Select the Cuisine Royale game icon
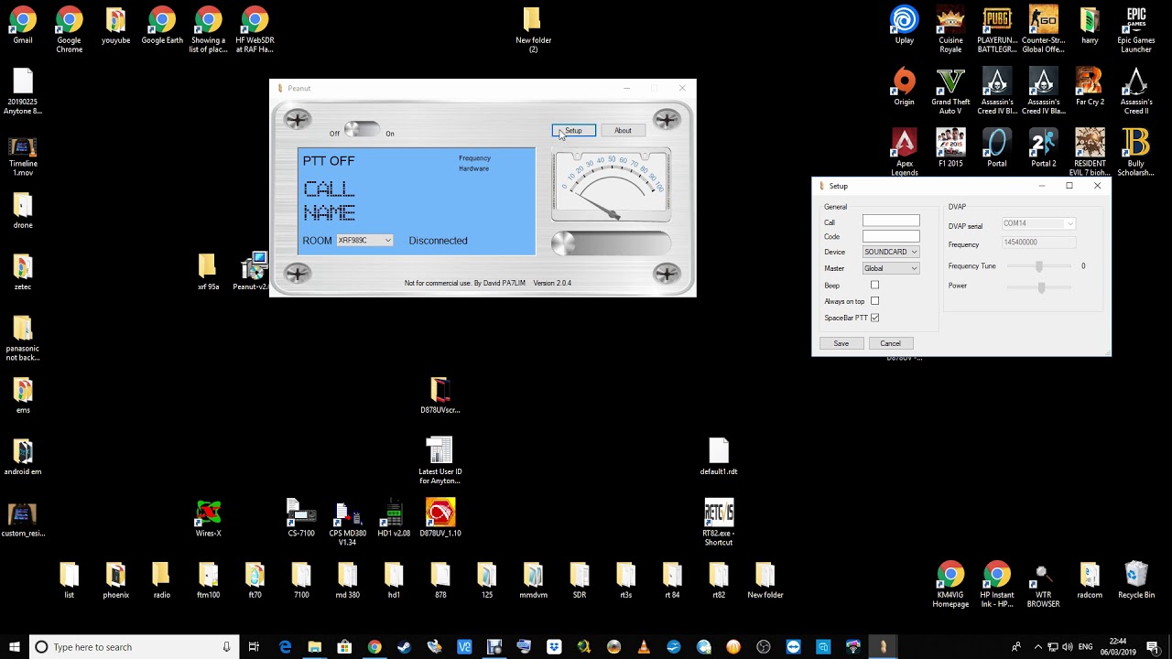The image size is (1172, 659). click(x=950, y=29)
